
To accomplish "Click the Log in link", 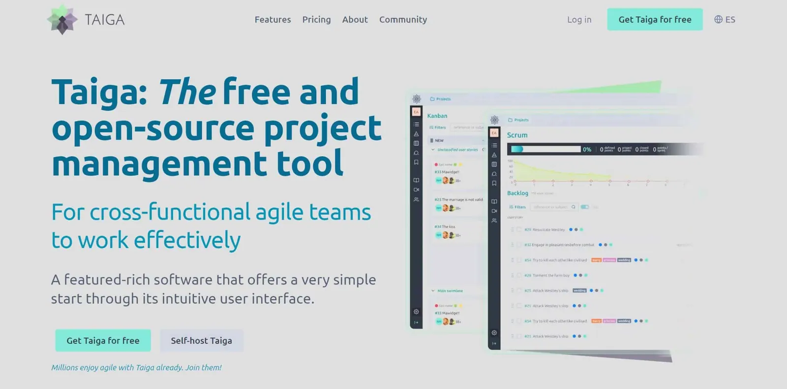I will [579, 20].
